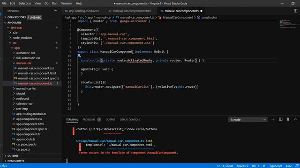Screen dimensions: 300x168
Task: Open app.component.spec.ts file
Action: [x=31, y=129]
